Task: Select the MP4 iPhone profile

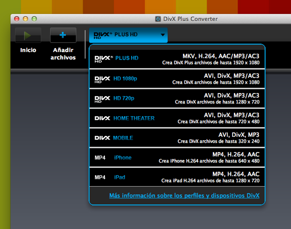Action: (177, 158)
